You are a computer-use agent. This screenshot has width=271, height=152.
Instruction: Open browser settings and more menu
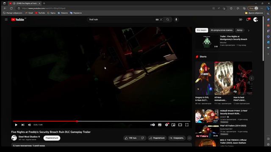262,8
